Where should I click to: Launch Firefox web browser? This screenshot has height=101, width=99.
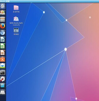click(x=3, y=26)
